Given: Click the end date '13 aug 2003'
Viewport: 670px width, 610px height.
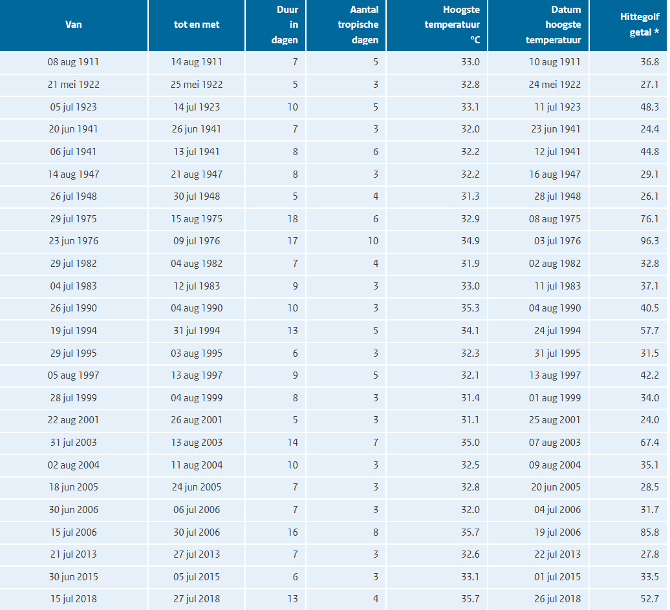Looking at the screenshot, I should [196, 443].
